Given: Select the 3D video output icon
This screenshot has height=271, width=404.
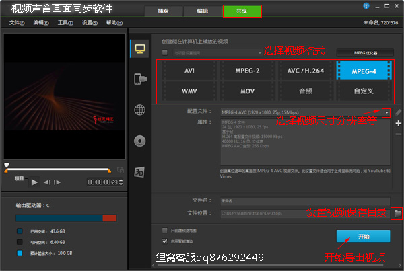Looking at the screenshot, I should pyautogui.click(x=139, y=172).
